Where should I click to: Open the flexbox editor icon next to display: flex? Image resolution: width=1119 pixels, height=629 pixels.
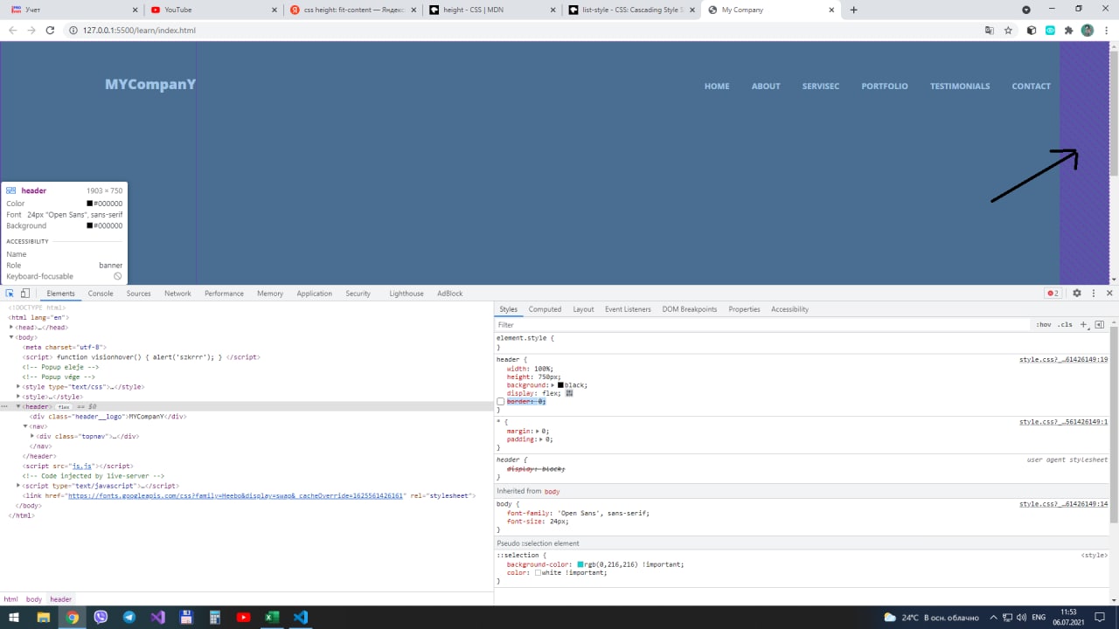(x=569, y=393)
